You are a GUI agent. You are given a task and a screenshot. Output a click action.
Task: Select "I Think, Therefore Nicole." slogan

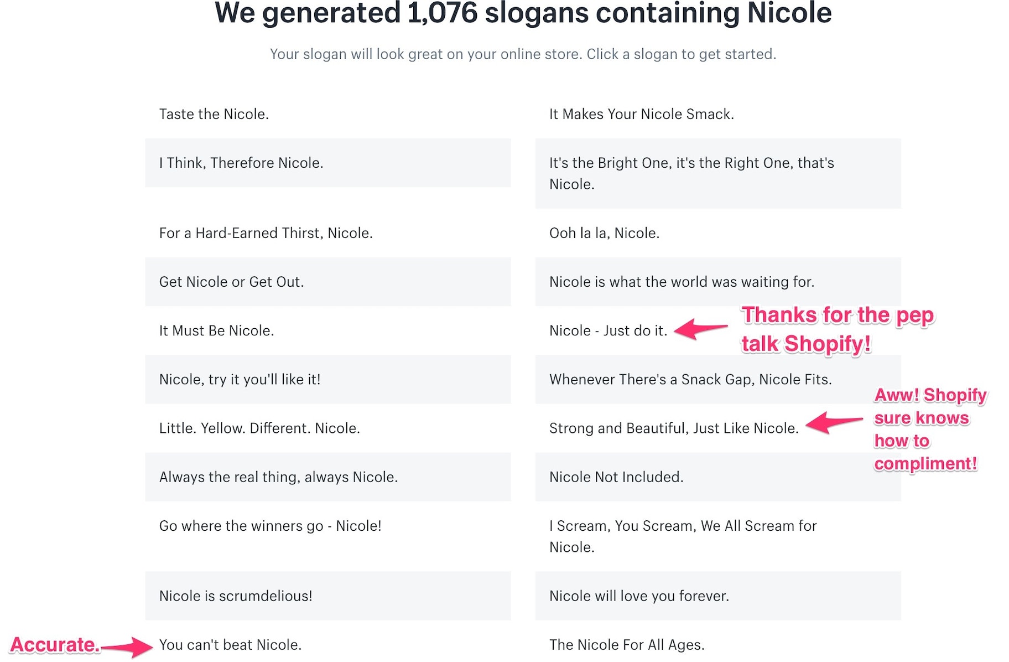(241, 163)
